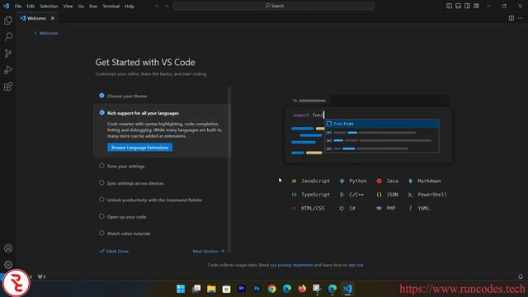The width and height of the screenshot is (528, 297).
Task: Open the Edit menu
Action: (31, 6)
